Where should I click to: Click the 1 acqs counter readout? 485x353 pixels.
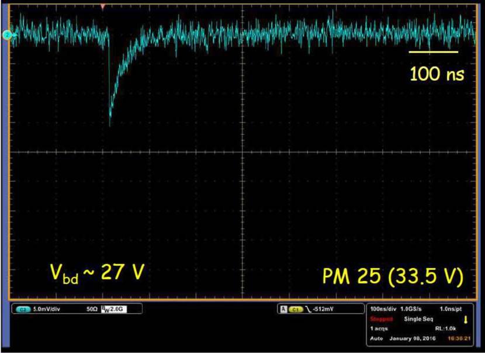click(379, 328)
